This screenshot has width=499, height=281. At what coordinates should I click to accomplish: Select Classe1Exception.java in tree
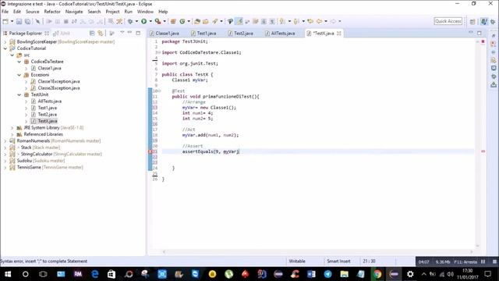[x=55, y=81]
